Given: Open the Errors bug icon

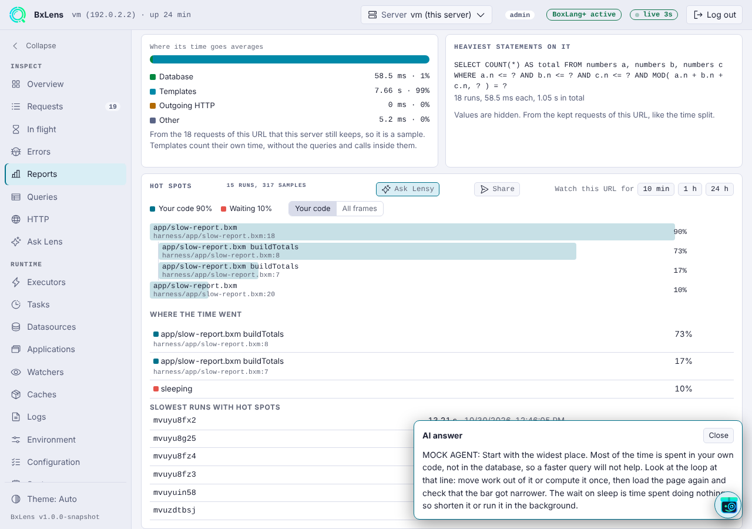Looking at the screenshot, I should pos(16,152).
